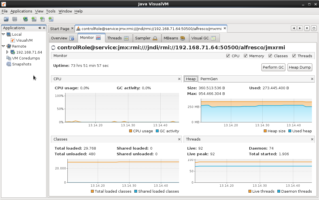Uncheck the CPU monitor checkbox

228,56
